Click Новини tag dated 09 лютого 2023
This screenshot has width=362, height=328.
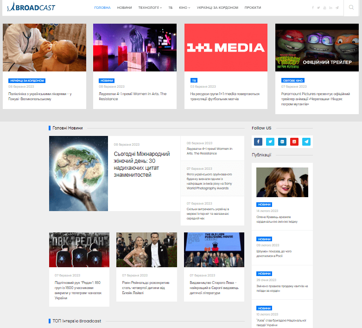(x=264, y=239)
